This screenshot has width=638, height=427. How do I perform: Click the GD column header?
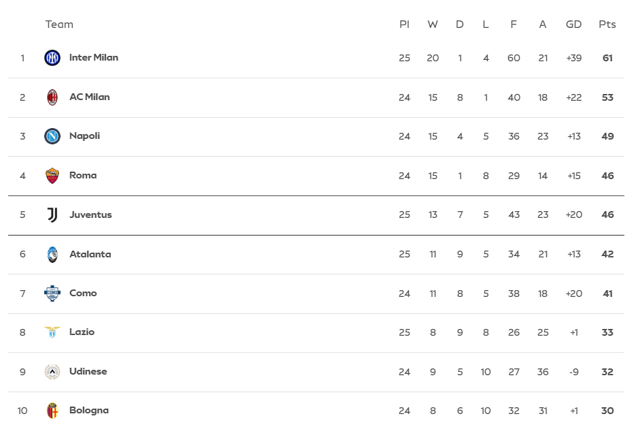[574, 25]
